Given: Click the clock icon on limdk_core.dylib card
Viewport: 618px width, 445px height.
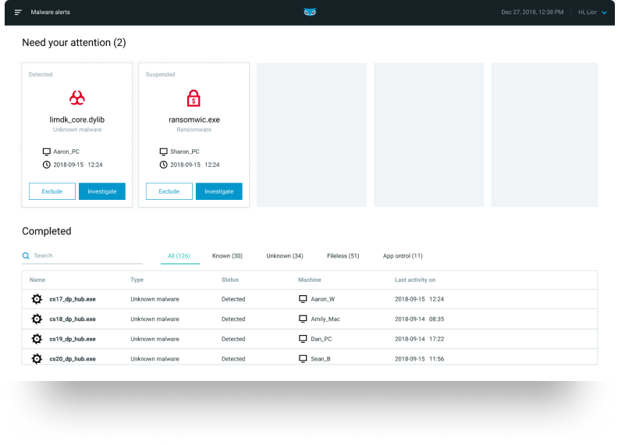Looking at the screenshot, I should tap(47, 165).
